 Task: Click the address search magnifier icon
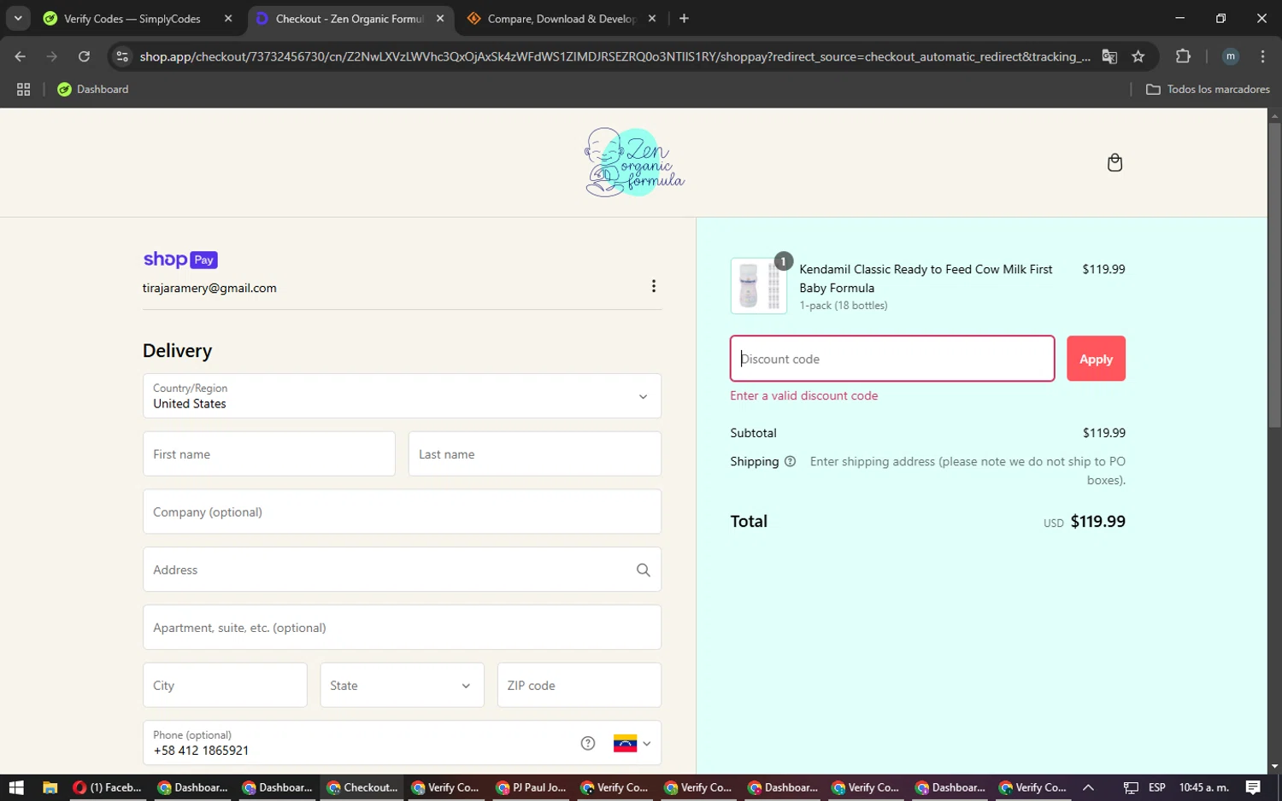[644, 570]
